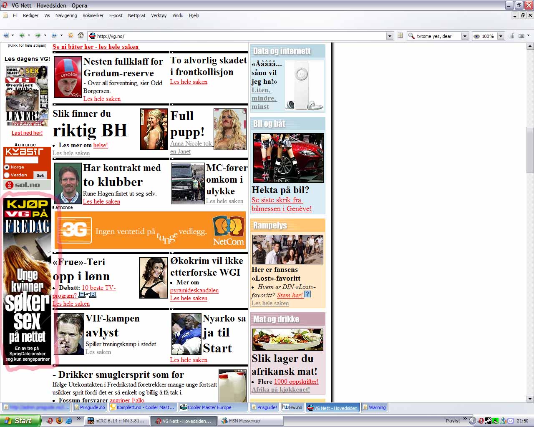Click the rewind navigation icon in toolbar
The image size is (534, 427).
6,36
